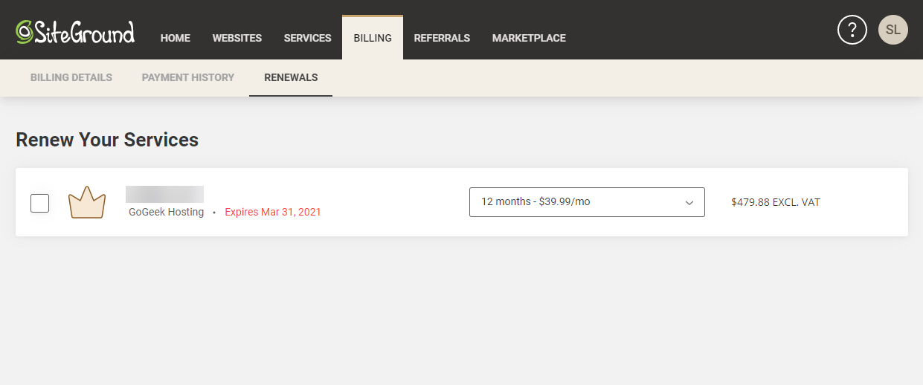Click the 'Renew Your Services' heading
Image resolution: width=923 pixels, height=385 pixels.
click(x=107, y=140)
